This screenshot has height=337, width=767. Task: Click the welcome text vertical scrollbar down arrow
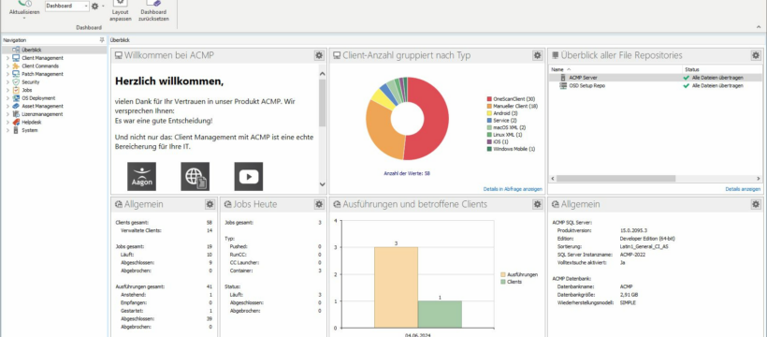pyautogui.click(x=322, y=184)
